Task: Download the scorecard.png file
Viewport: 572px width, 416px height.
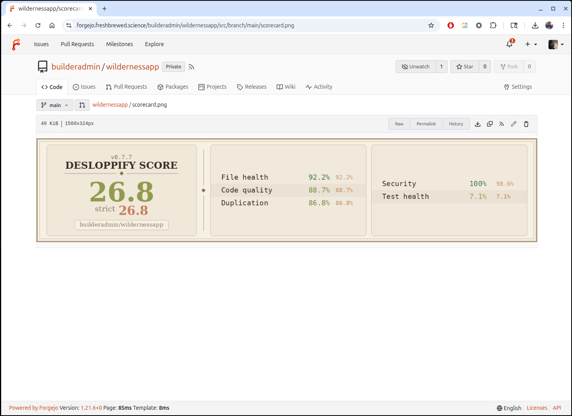Action: 478,124
